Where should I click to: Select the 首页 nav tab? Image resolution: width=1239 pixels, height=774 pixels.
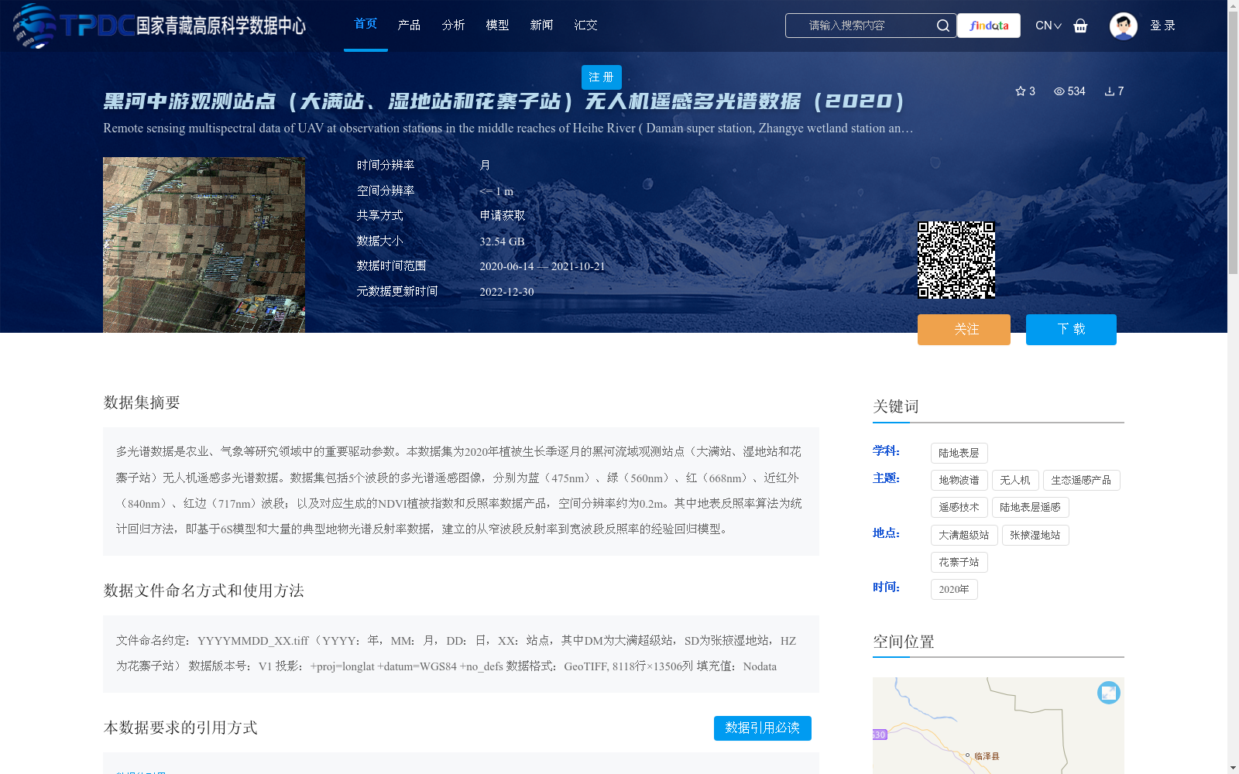pos(366,25)
